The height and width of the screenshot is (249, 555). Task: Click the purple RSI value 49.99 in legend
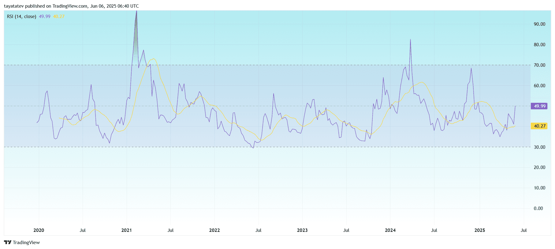(x=45, y=17)
